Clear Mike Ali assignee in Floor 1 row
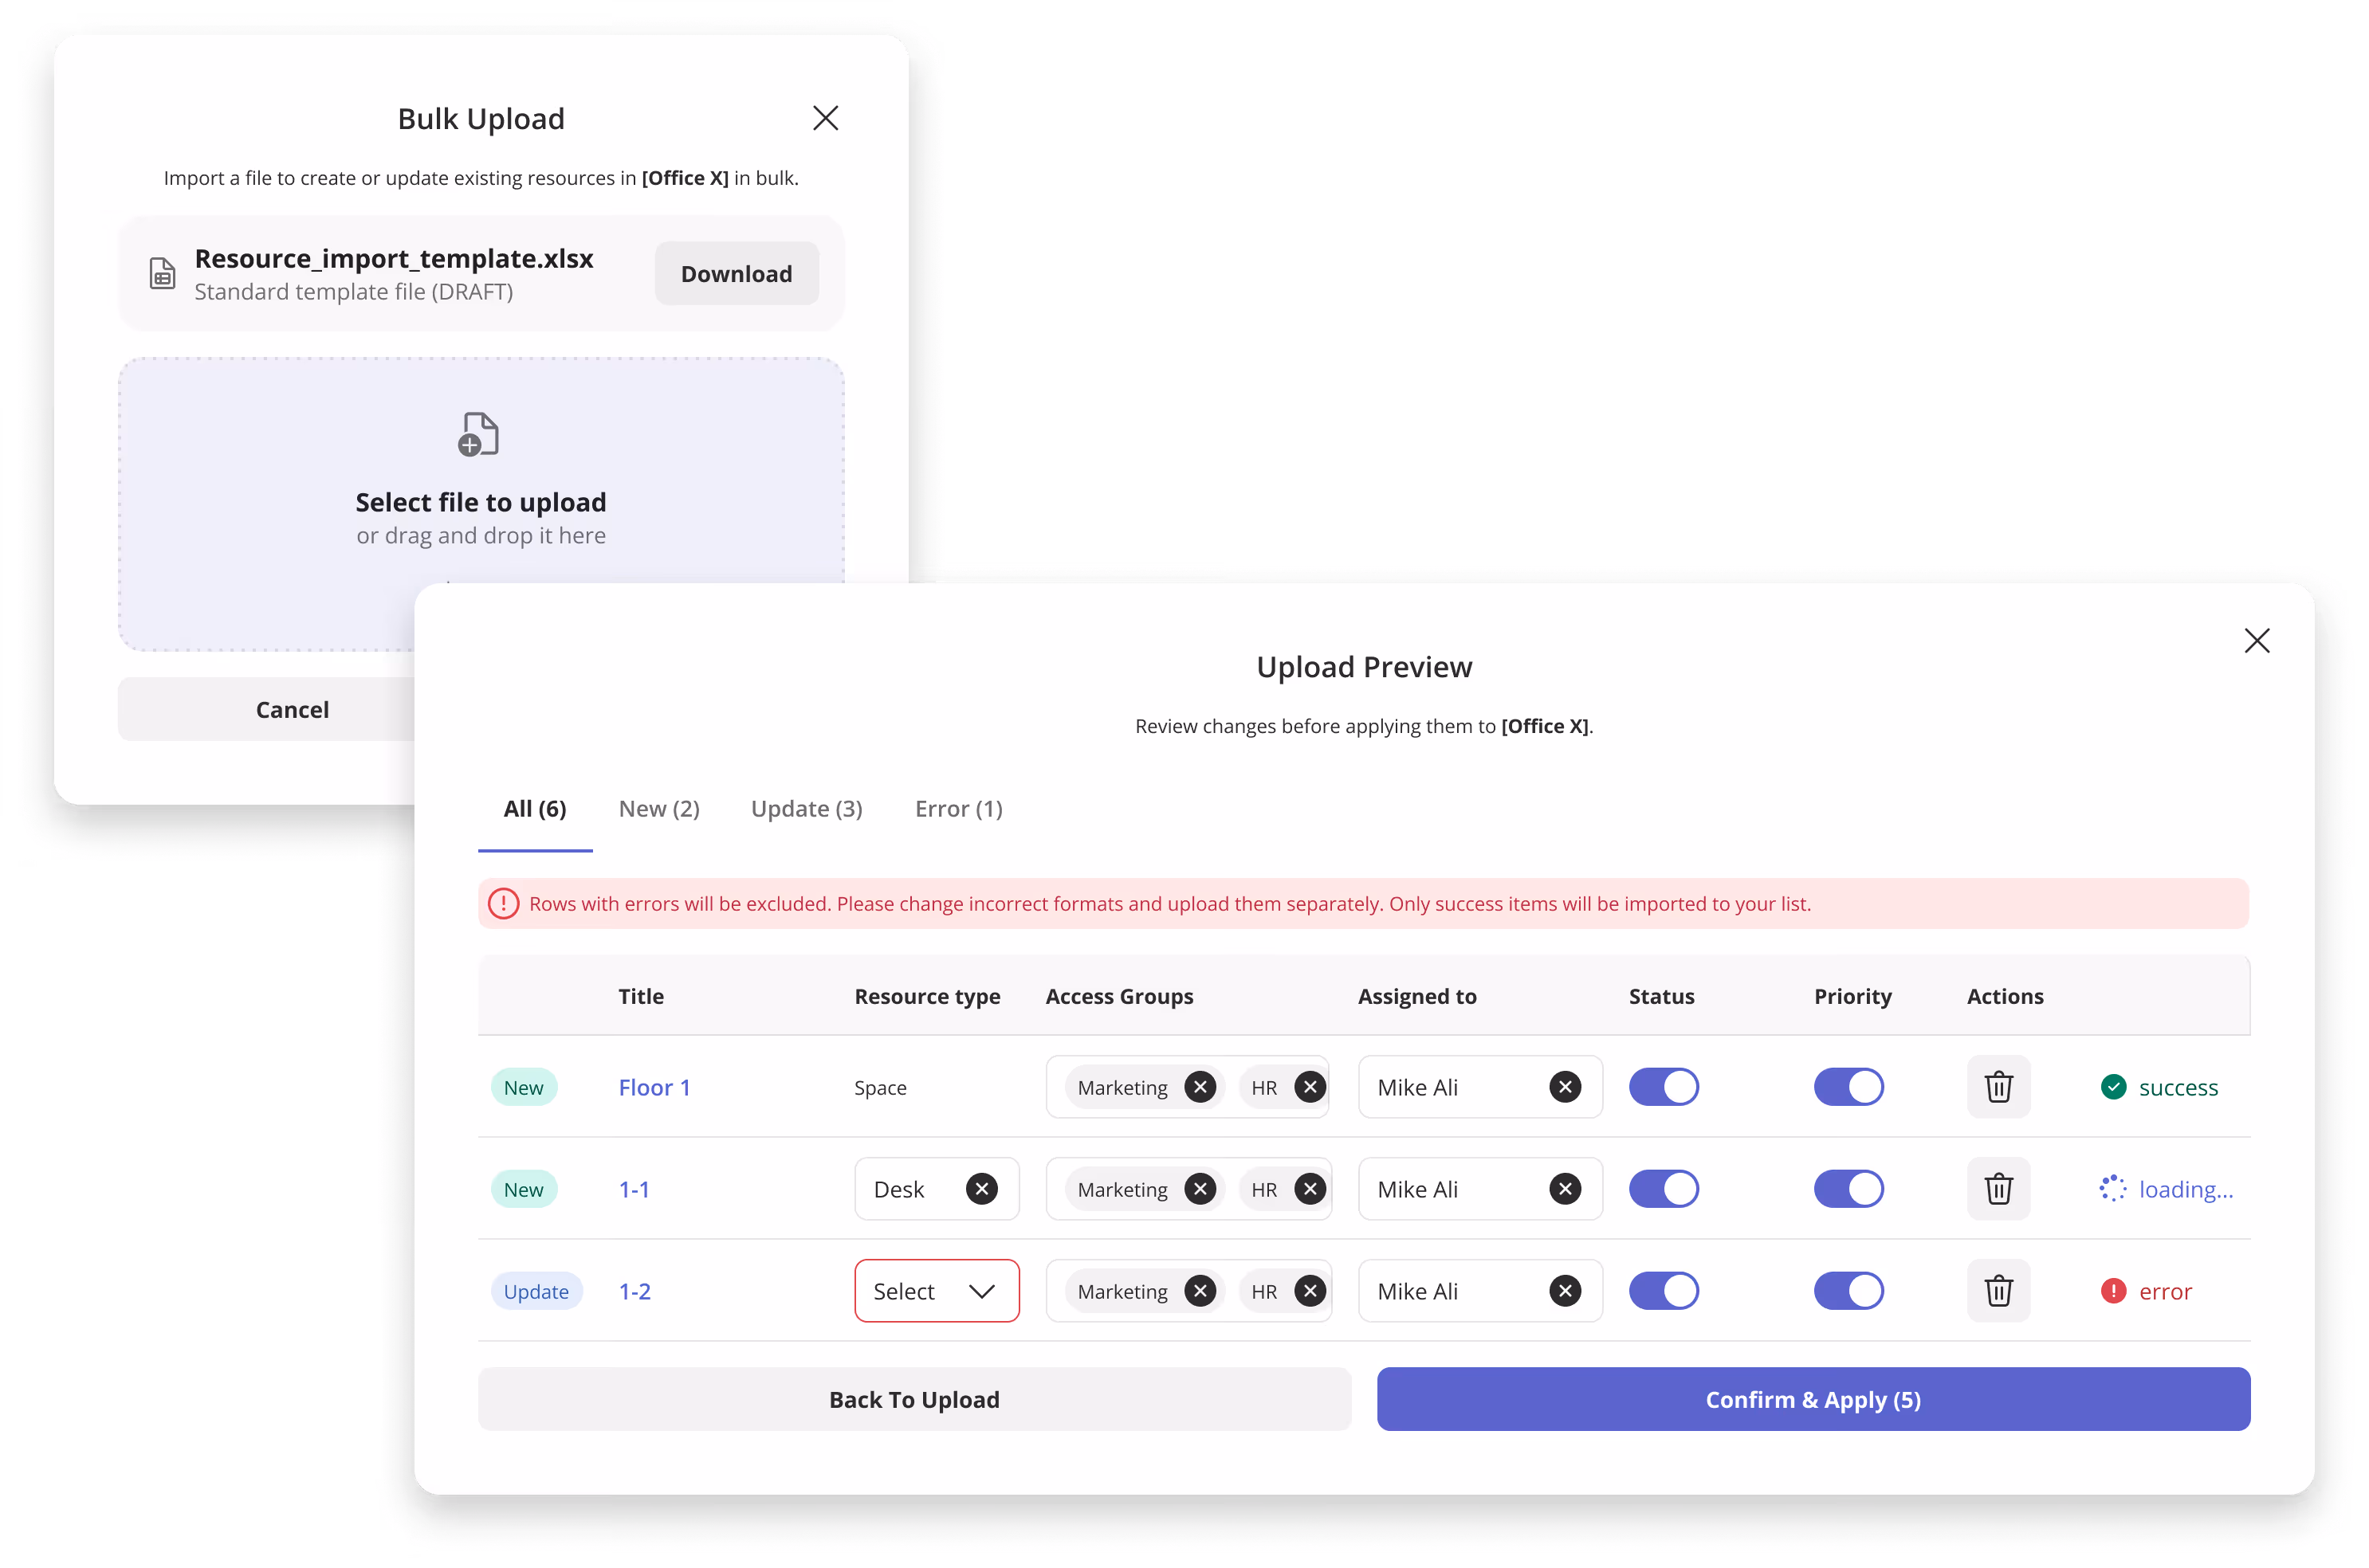This screenshot has height=1568, width=2369. [x=1565, y=1087]
